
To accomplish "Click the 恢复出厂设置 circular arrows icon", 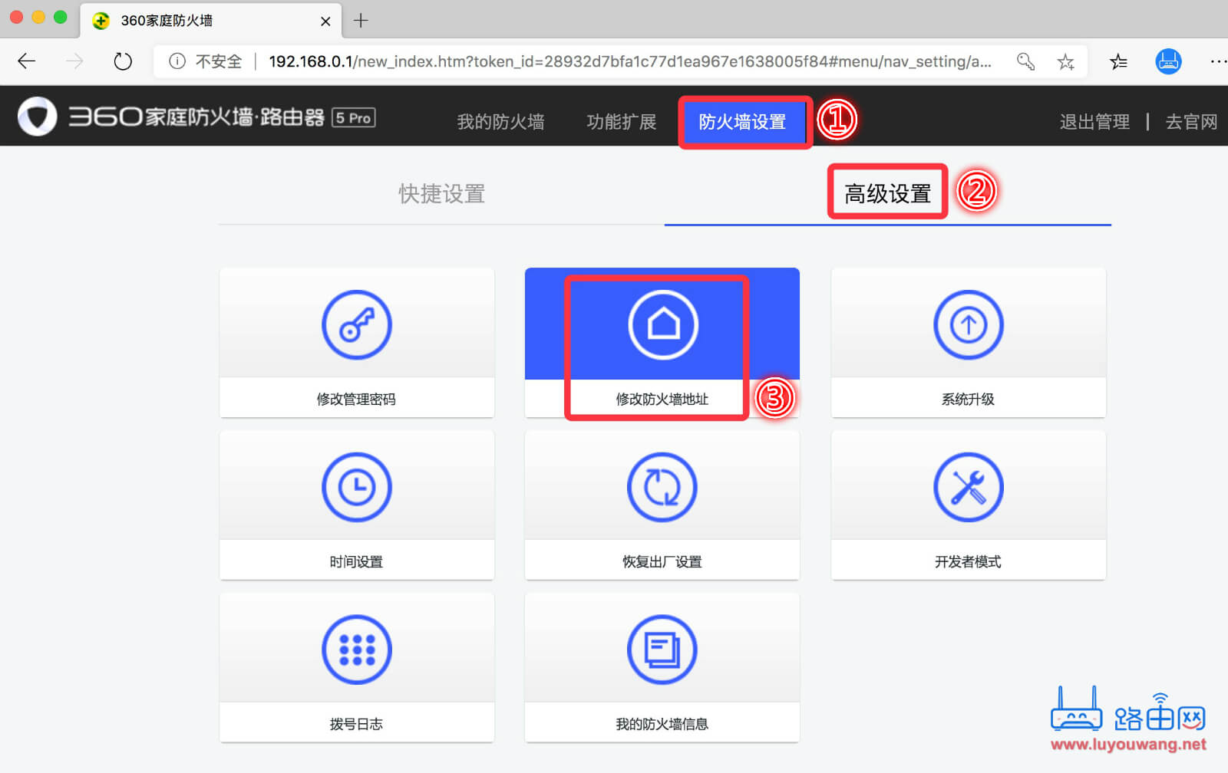I will tap(662, 486).
